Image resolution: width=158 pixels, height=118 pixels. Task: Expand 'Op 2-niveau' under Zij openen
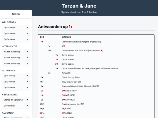point(16,82)
